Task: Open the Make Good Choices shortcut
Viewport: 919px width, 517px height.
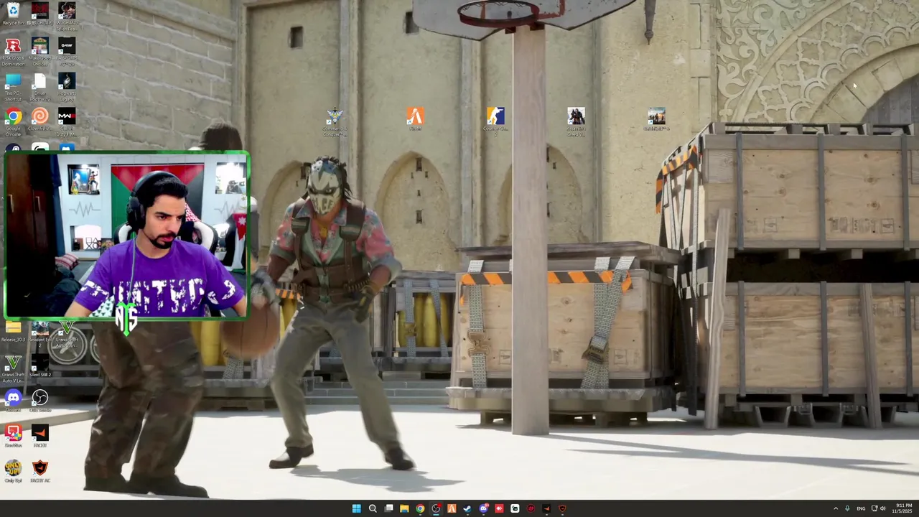Action: pos(39,52)
